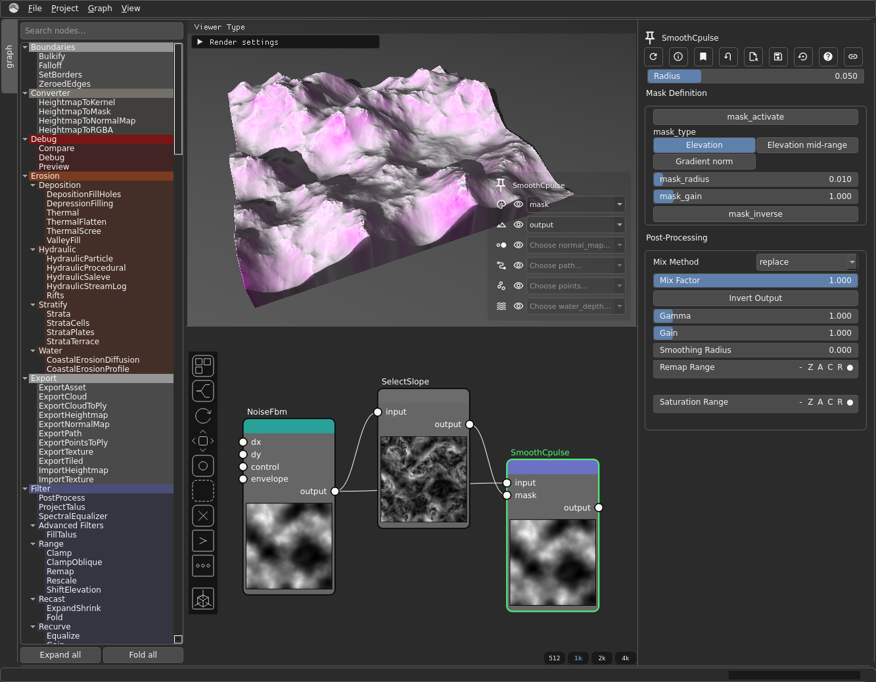The height and width of the screenshot is (682, 876).
Task: Open the Choose path dropdown
Action: click(x=576, y=265)
